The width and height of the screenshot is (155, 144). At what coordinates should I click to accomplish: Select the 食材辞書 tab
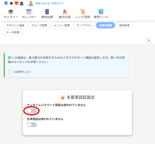click(x=124, y=25)
